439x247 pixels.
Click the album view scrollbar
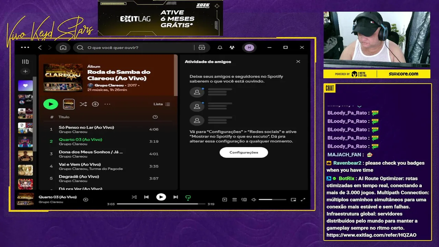[176, 75]
